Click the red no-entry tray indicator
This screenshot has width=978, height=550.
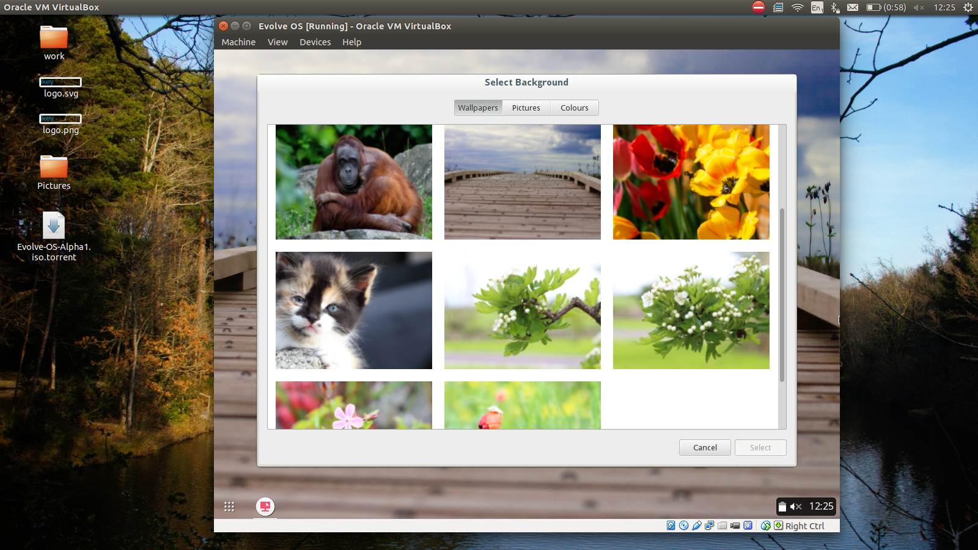[x=759, y=7]
